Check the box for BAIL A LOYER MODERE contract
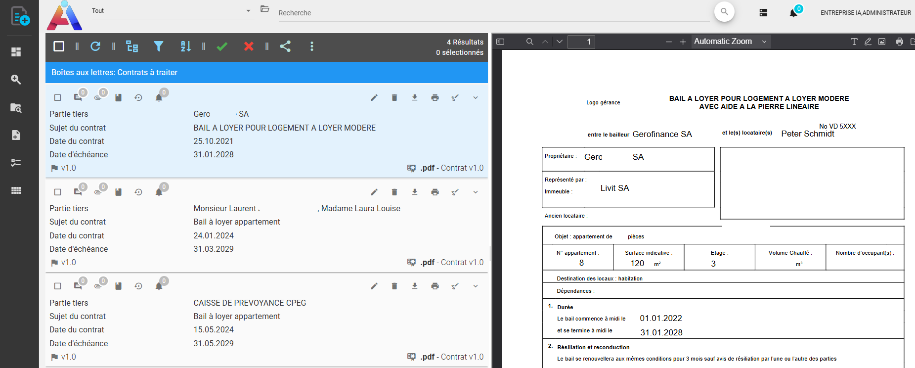The width and height of the screenshot is (915, 368). click(x=58, y=98)
